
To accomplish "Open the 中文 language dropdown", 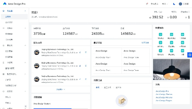I will point(165,4).
